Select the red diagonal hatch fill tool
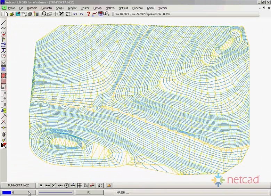Screen dimensions: 271x196 [3, 81]
